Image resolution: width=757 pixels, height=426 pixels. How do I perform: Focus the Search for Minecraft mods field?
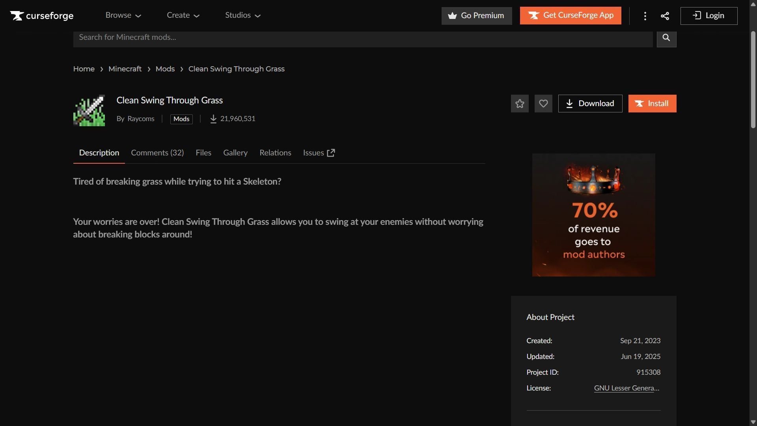click(x=363, y=38)
